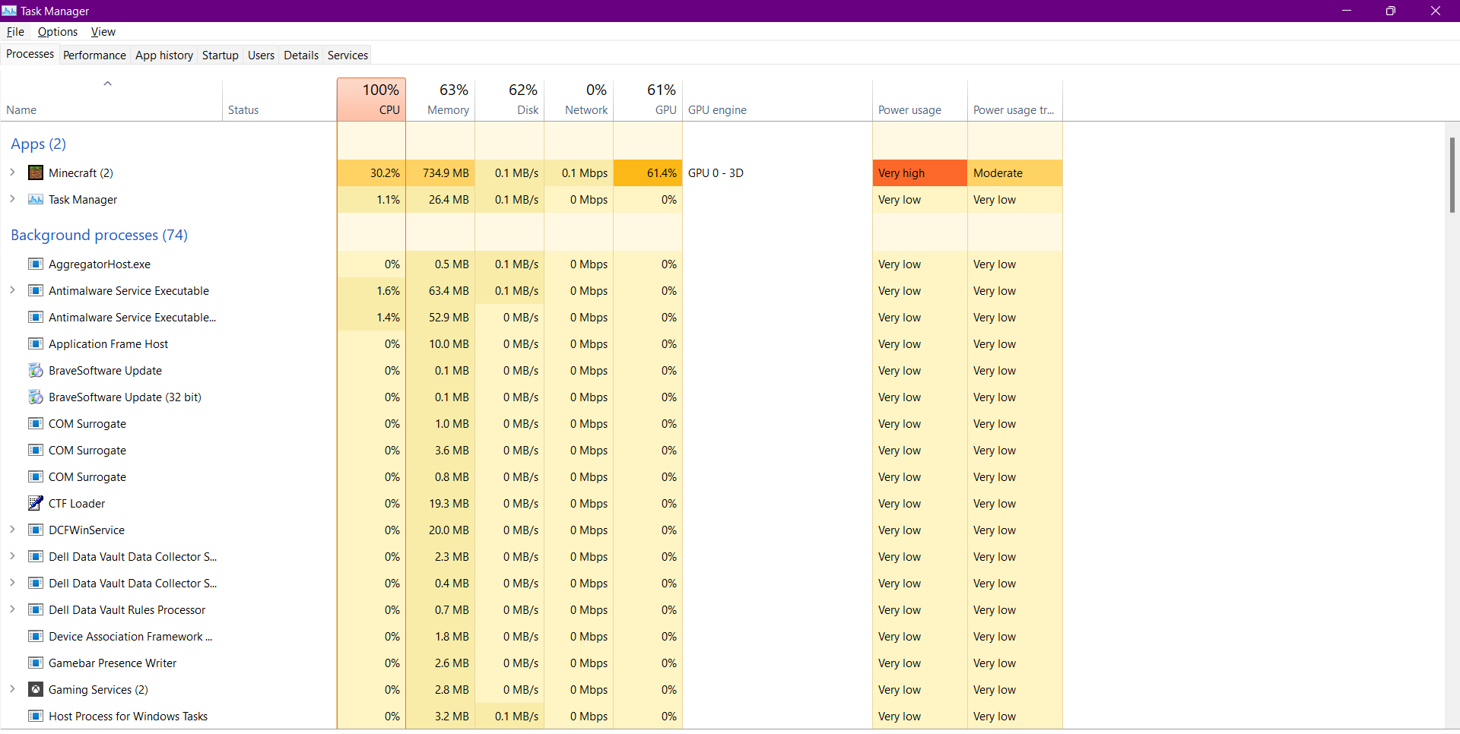This screenshot has height=734, width=1460.
Task: Click the AggregatorHost.exe process icon
Action: tap(36, 264)
